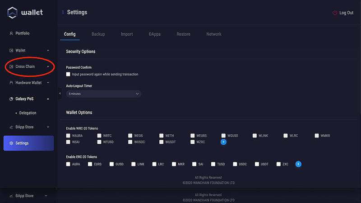Collapse the Galaxy PoS section chevron
This screenshot has height=203, width=361.
[x=48, y=99]
